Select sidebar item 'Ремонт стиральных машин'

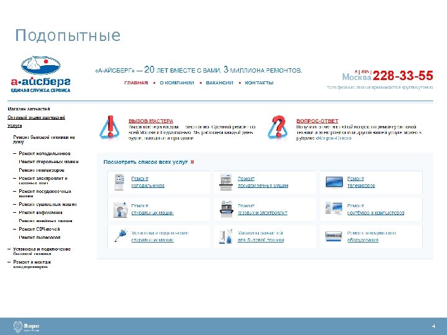pyautogui.click(x=48, y=161)
